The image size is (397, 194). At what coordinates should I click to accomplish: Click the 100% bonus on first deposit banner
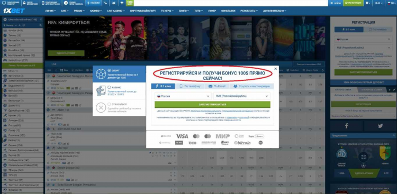tap(363, 82)
